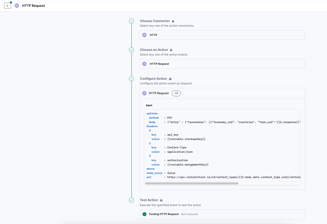Click the Test Action step checkmark

tap(131, 200)
